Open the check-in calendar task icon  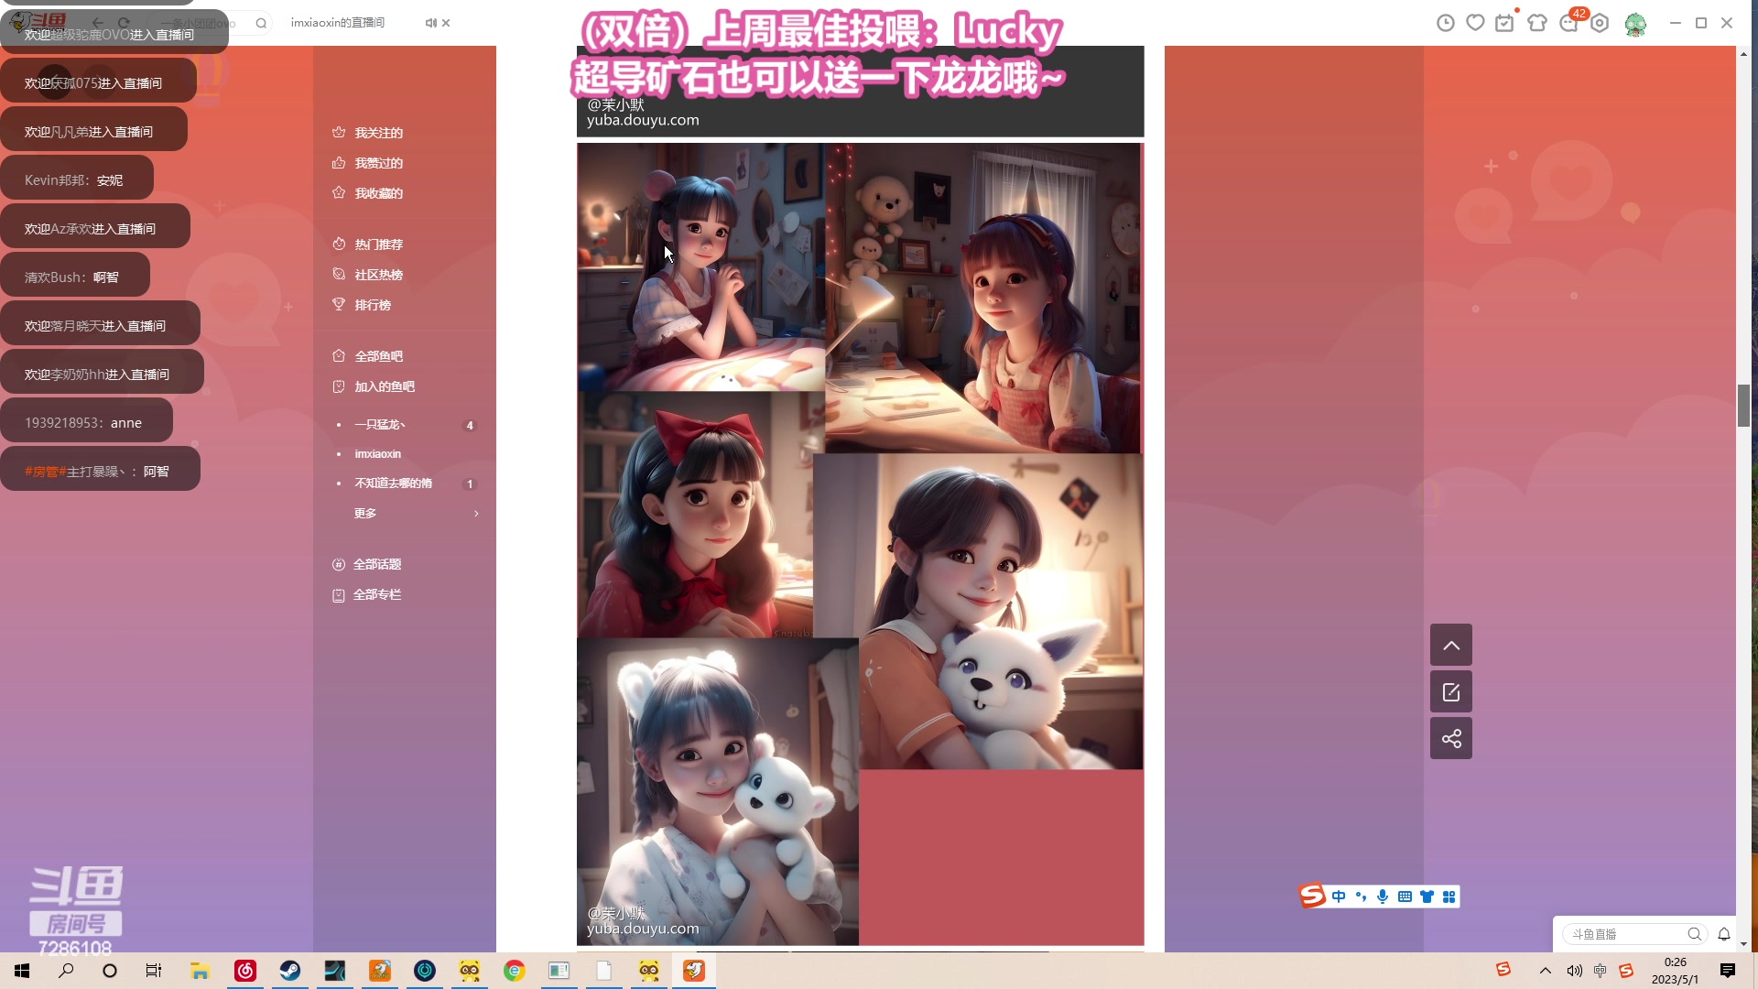coord(1504,23)
